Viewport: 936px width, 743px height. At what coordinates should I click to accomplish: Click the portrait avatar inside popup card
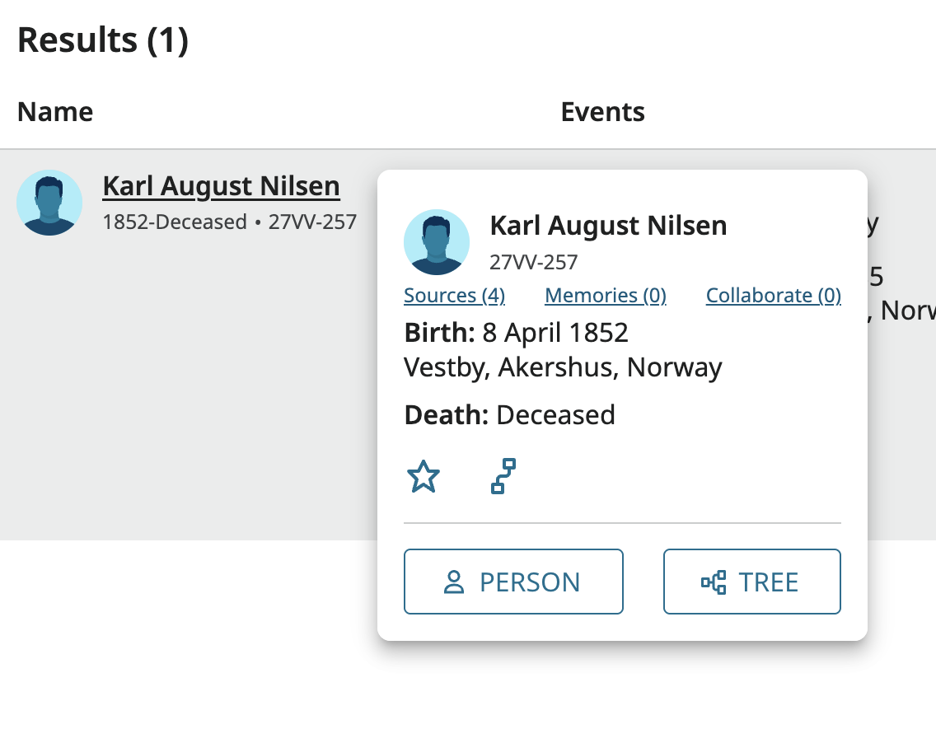[x=437, y=242]
